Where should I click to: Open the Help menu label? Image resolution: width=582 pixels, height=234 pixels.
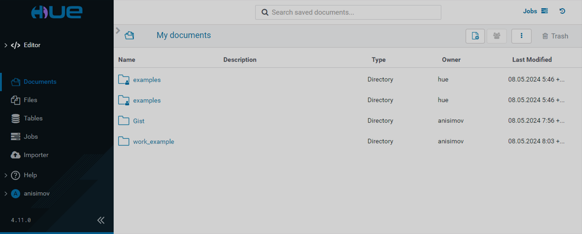(30, 175)
